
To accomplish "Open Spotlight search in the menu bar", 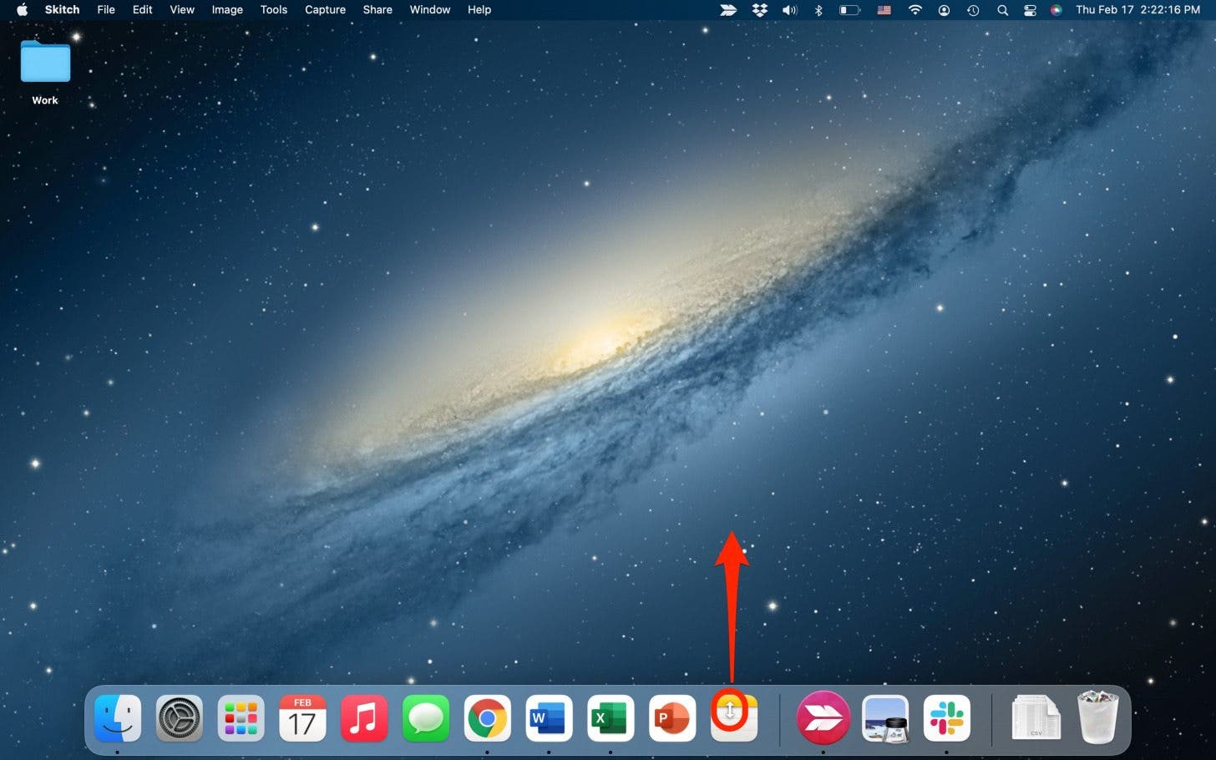I will tap(1002, 10).
